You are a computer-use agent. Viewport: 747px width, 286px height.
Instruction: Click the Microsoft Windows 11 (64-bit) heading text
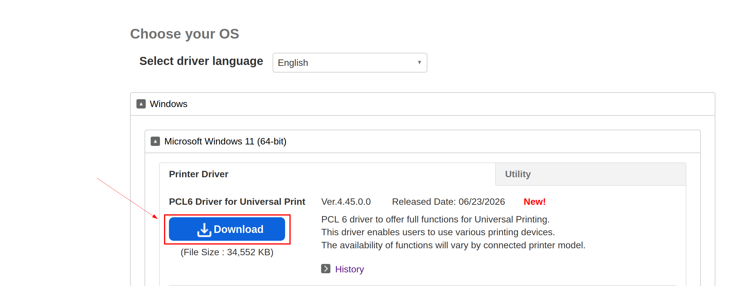pyautogui.click(x=225, y=141)
